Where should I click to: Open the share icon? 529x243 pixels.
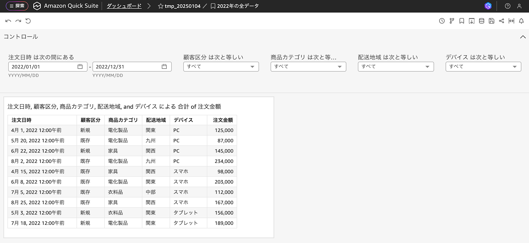[x=501, y=21]
